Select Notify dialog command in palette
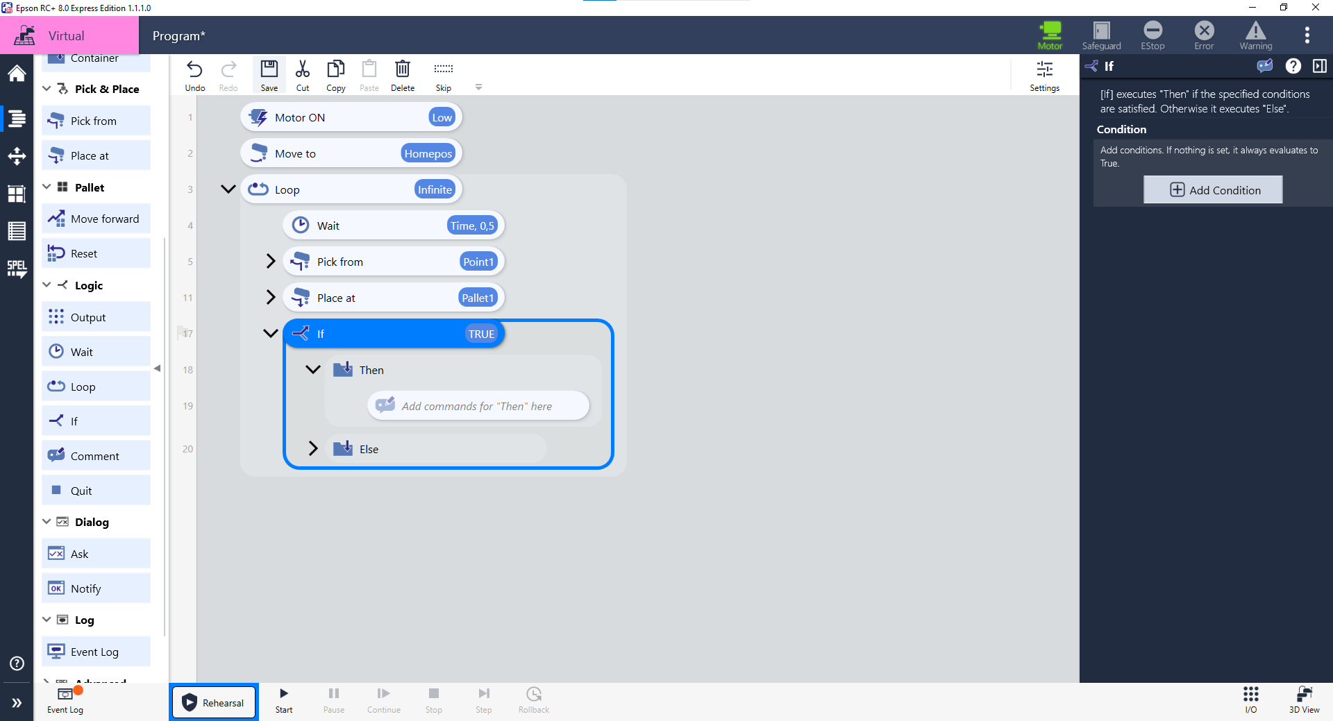 (x=96, y=588)
